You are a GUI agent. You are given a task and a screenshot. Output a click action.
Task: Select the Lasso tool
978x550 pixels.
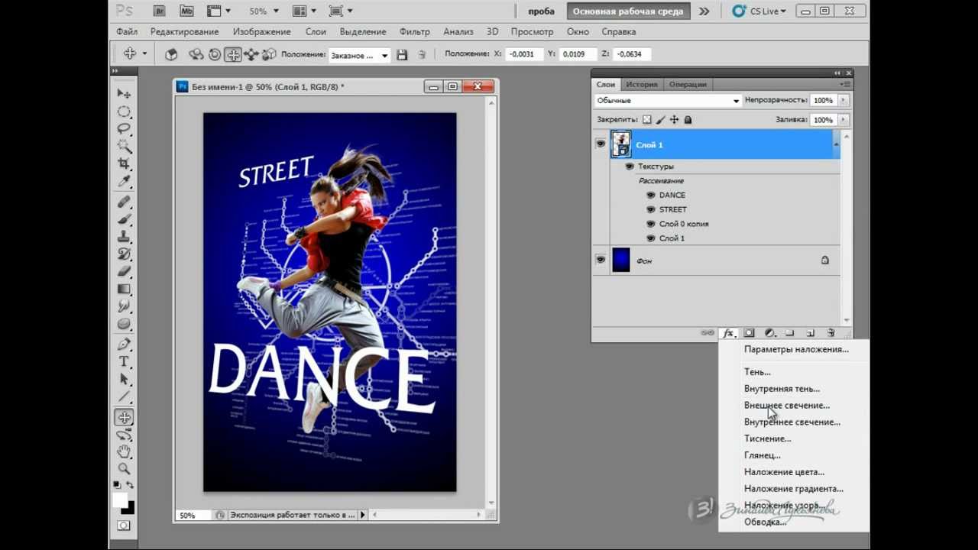point(124,128)
